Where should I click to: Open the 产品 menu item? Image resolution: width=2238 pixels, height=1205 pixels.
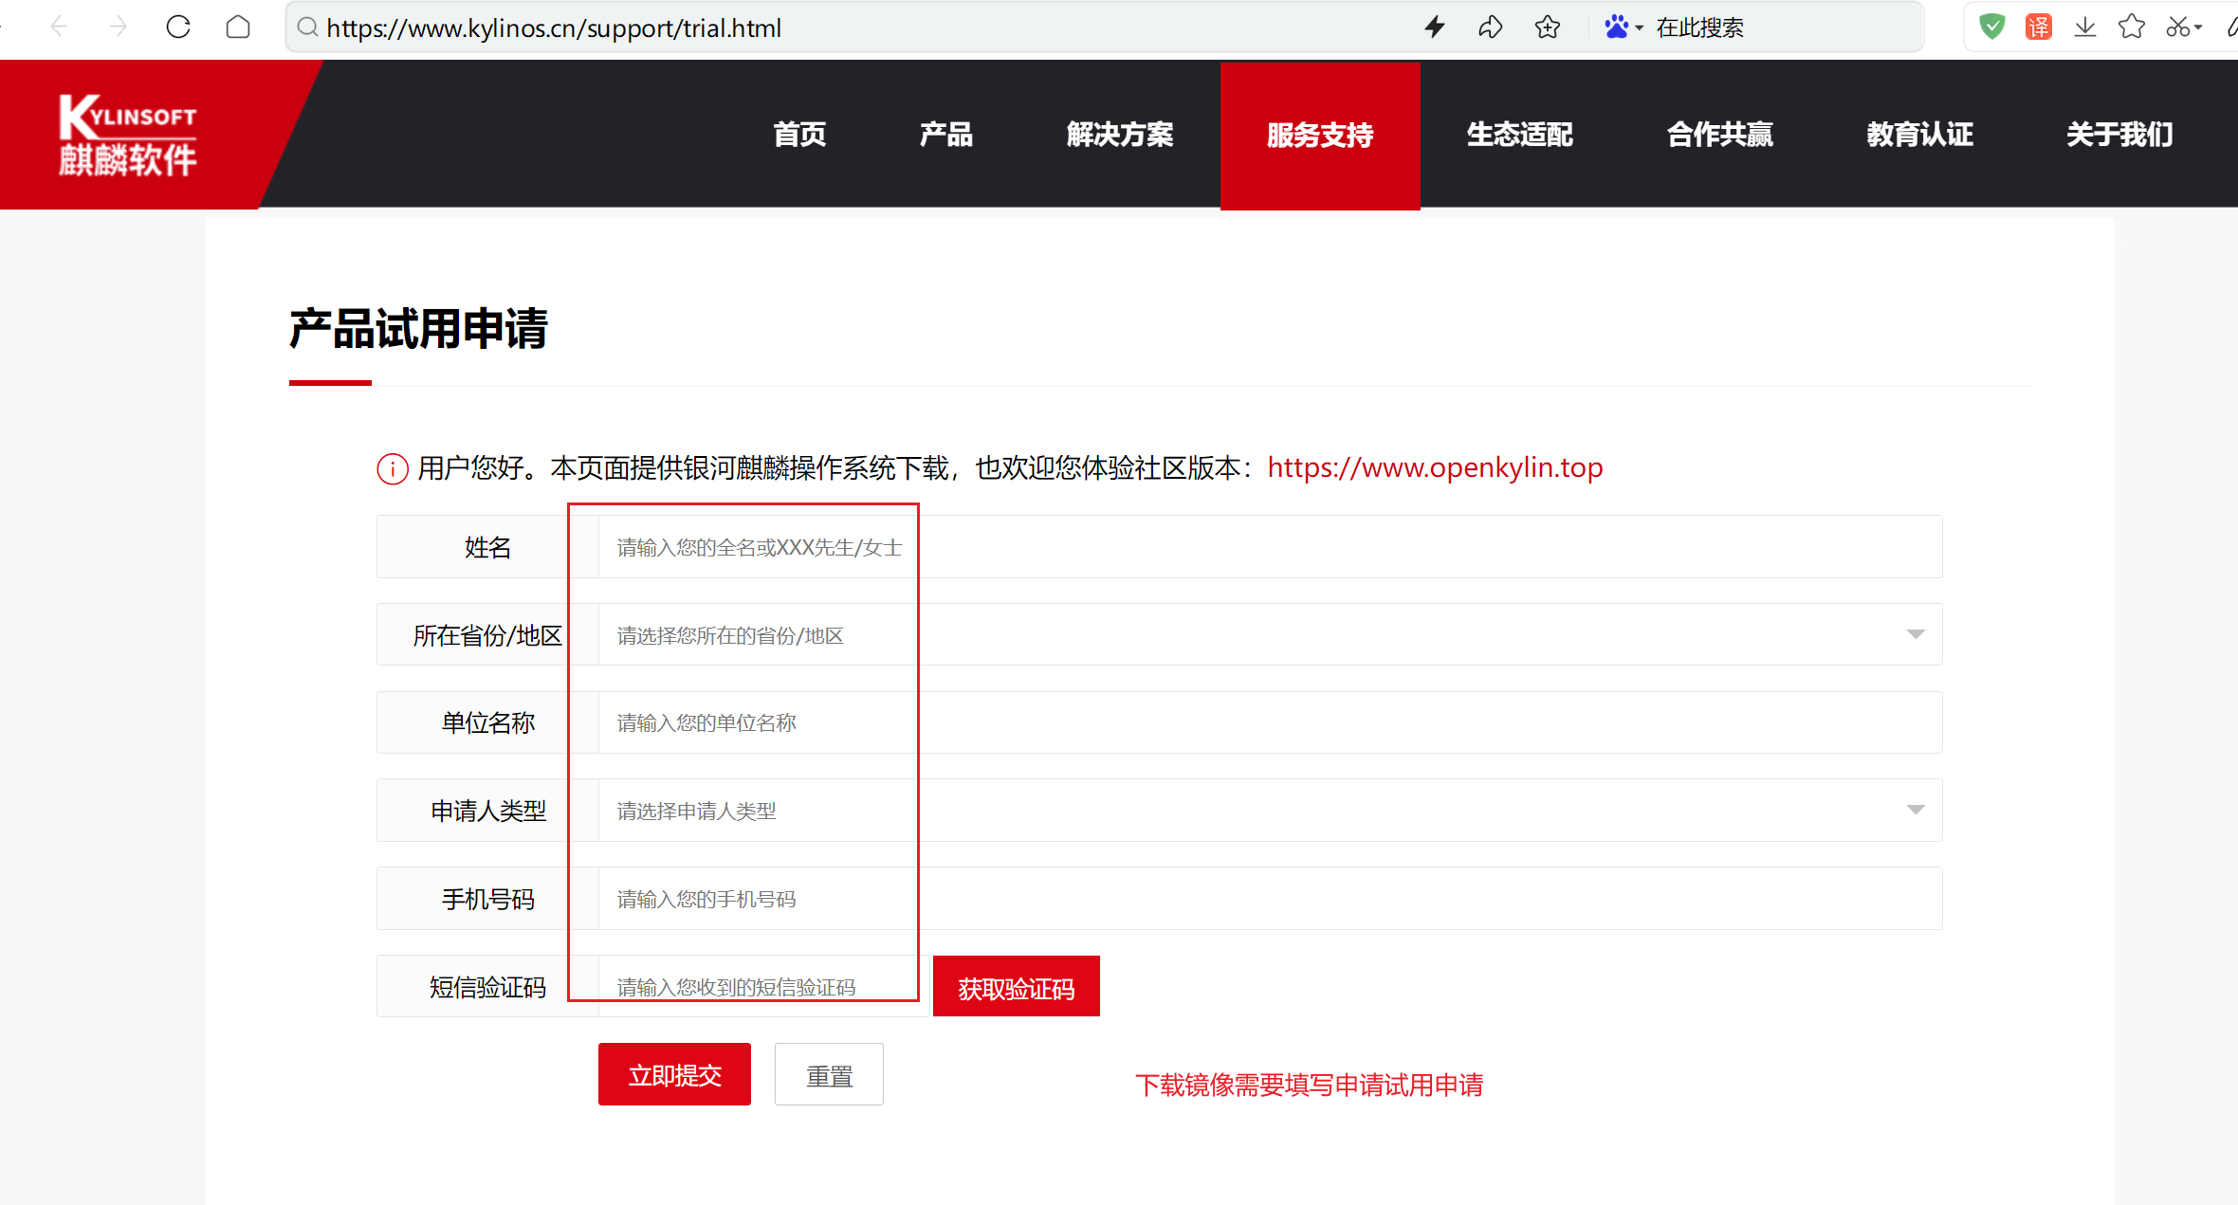point(945,135)
